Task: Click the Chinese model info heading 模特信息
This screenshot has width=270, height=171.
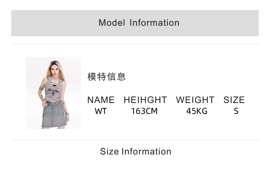Action: click(106, 77)
